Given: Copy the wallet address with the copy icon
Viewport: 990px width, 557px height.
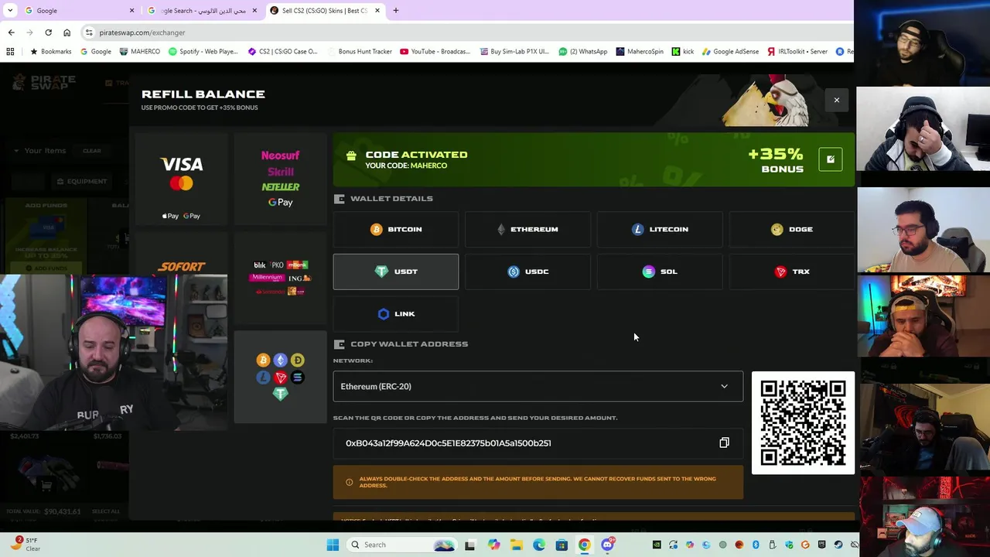Looking at the screenshot, I should [x=724, y=443].
